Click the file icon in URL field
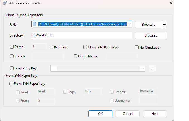Screen dimensions: 189x121 coord(35,24)
